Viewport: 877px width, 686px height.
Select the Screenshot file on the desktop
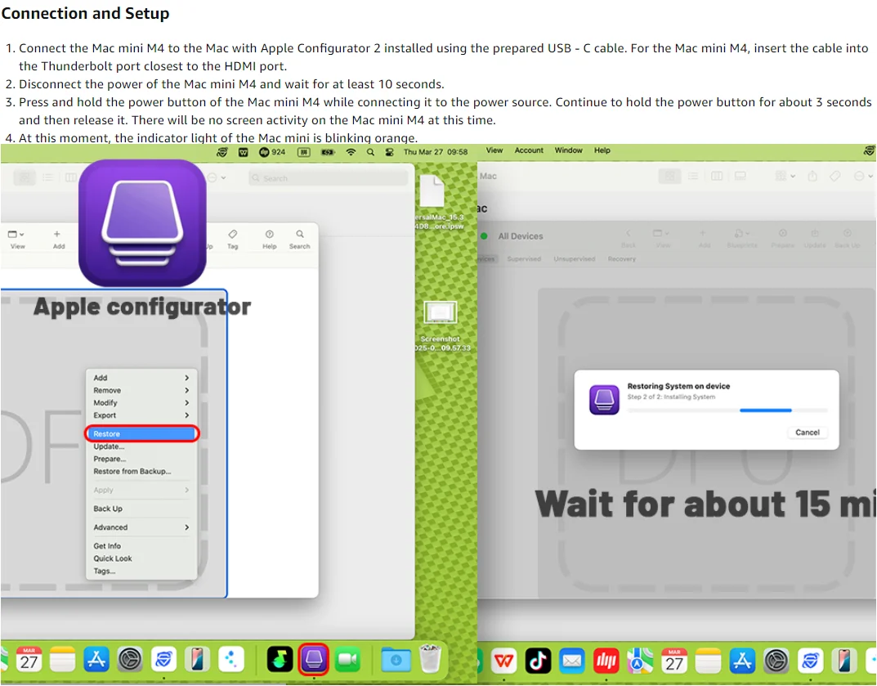(x=441, y=325)
